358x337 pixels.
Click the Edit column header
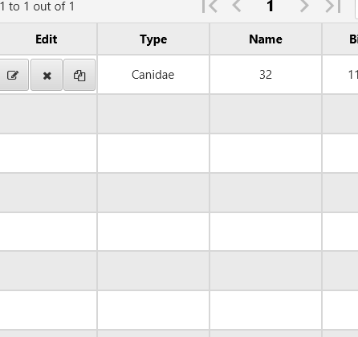[47, 39]
